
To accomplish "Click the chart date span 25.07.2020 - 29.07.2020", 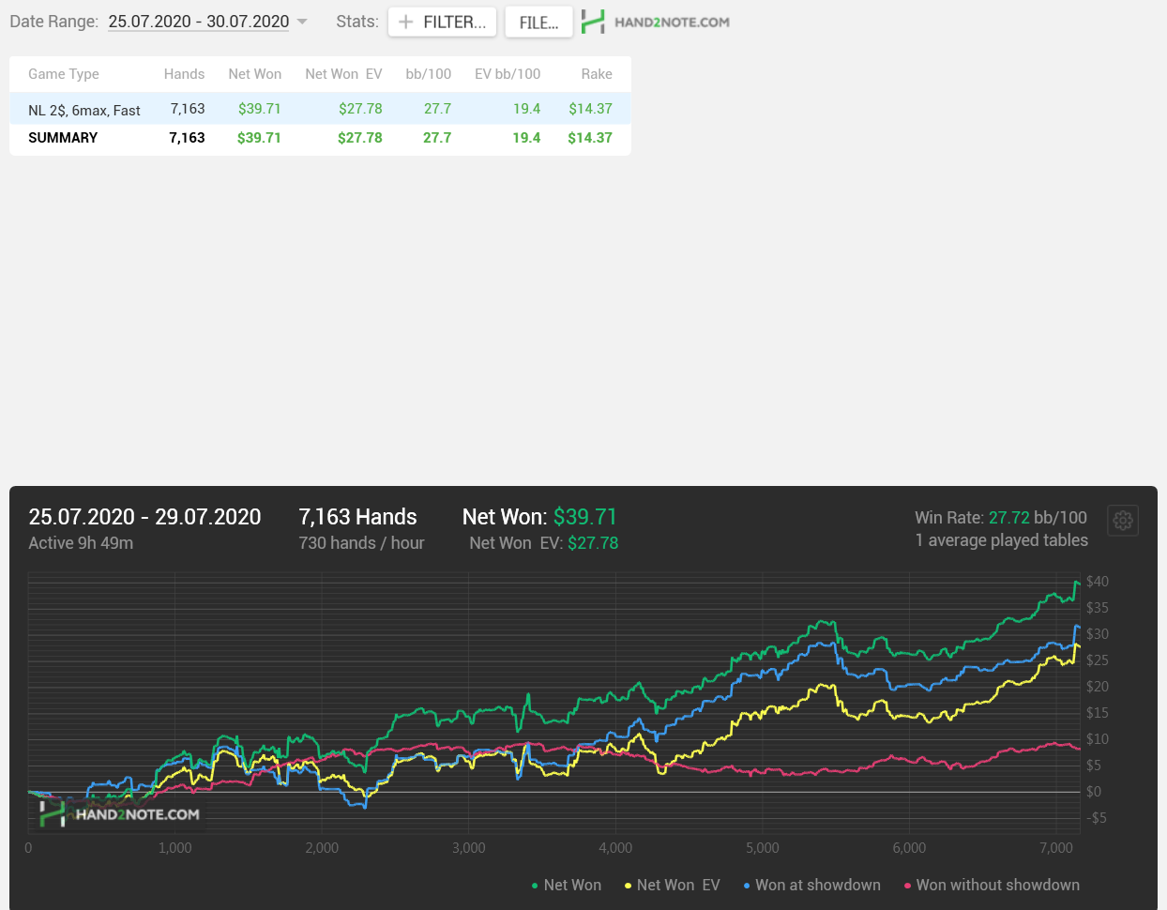I will [144, 517].
